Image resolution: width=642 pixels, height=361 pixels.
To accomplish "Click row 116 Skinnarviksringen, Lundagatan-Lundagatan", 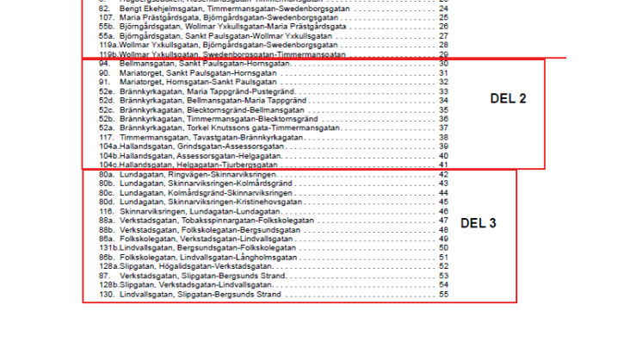I will (274, 211).
